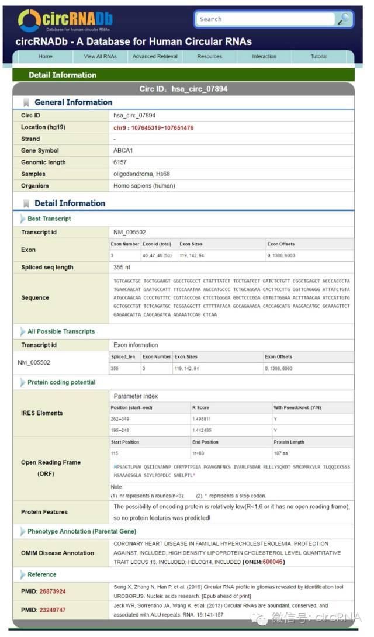Viewport: 374px width, 637px height.
Task: Click the General Information bookmark icon
Action: [x=26, y=103]
